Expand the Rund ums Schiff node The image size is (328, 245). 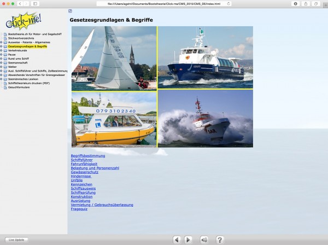1,59
